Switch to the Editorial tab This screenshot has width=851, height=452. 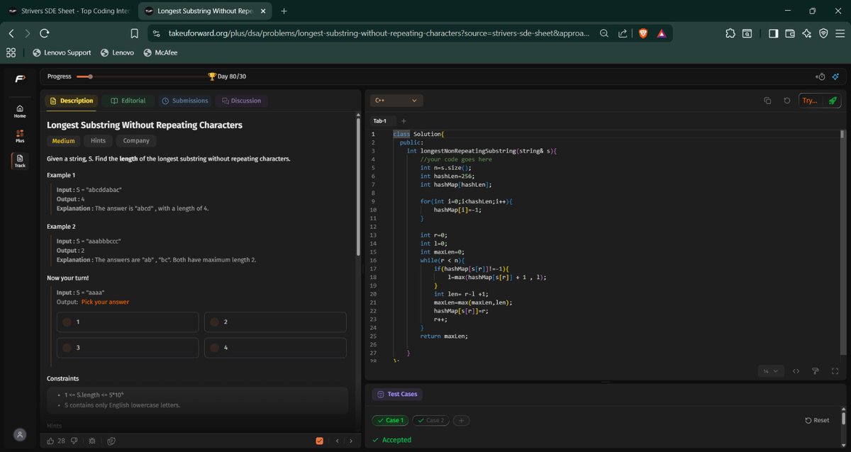coord(128,101)
